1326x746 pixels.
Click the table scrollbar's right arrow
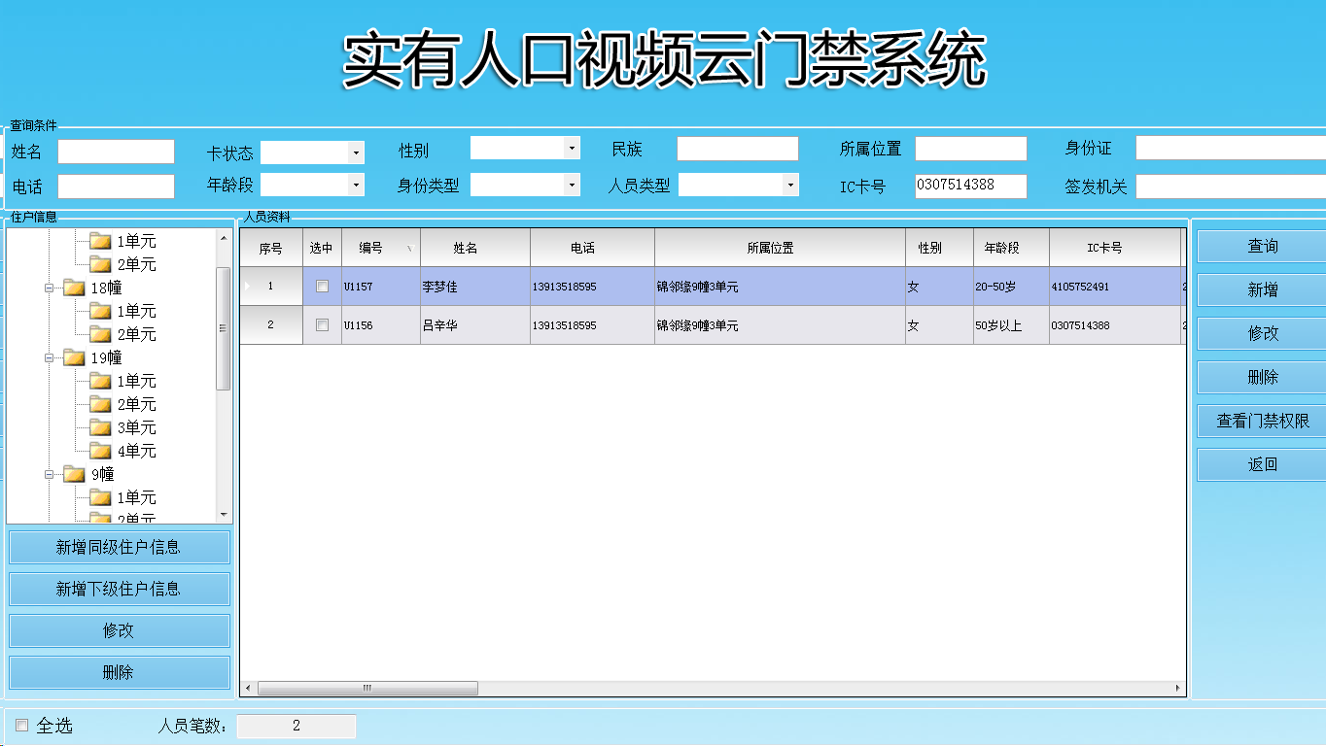click(1178, 688)
